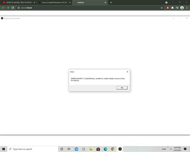Open Cortana from the taskbar
The width and height of the screenshot is (190, 152).
(x=62, y=149)
